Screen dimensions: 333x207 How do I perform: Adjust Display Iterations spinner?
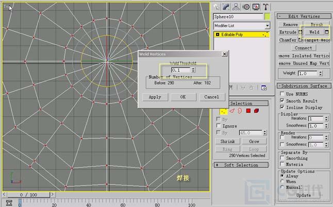(326, 119)
